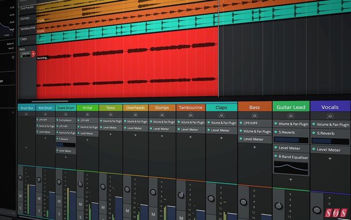
Task: Add a plugin with the plus on Claps channel
Action: [x=221, y=138]
